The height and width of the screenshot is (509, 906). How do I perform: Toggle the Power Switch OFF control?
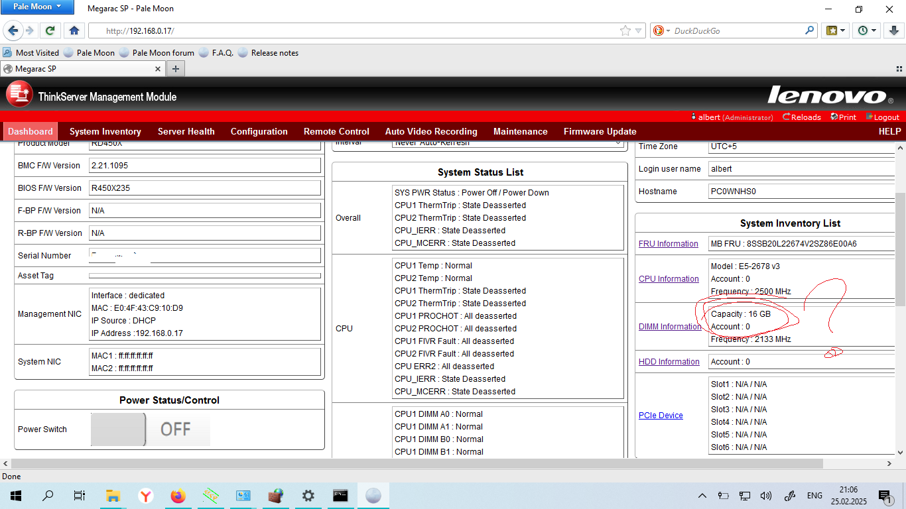(151, 429)
